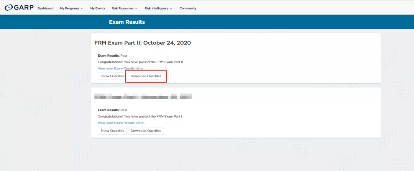This screenshot has width=414, height=171.
Task: Click the blurred exam heading in second card
Action: (x=143, y=96)
